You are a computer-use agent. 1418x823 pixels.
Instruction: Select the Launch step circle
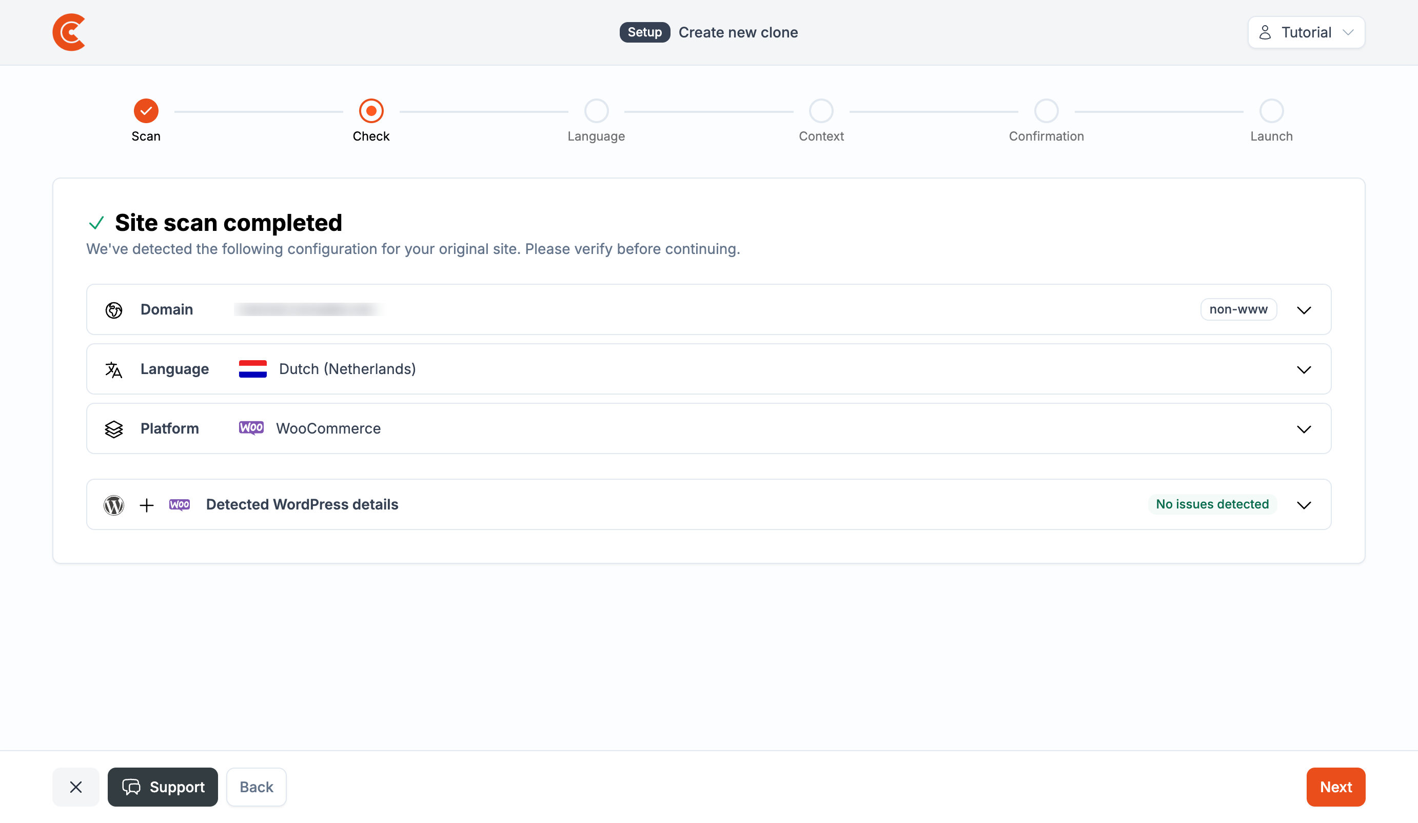[x=1271, y=111]
